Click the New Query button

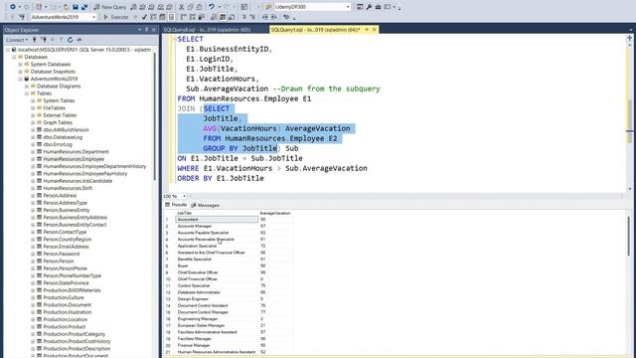[x=110, y=7]
